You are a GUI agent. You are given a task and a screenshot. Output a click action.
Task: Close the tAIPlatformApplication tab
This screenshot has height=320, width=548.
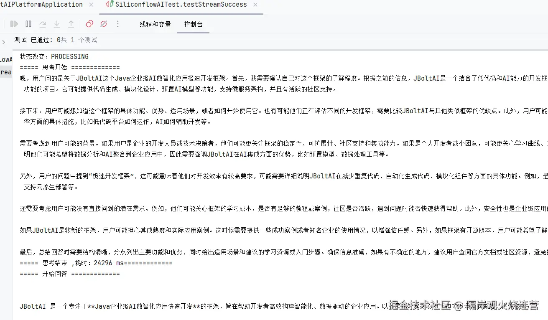click(x=92, y=5)
